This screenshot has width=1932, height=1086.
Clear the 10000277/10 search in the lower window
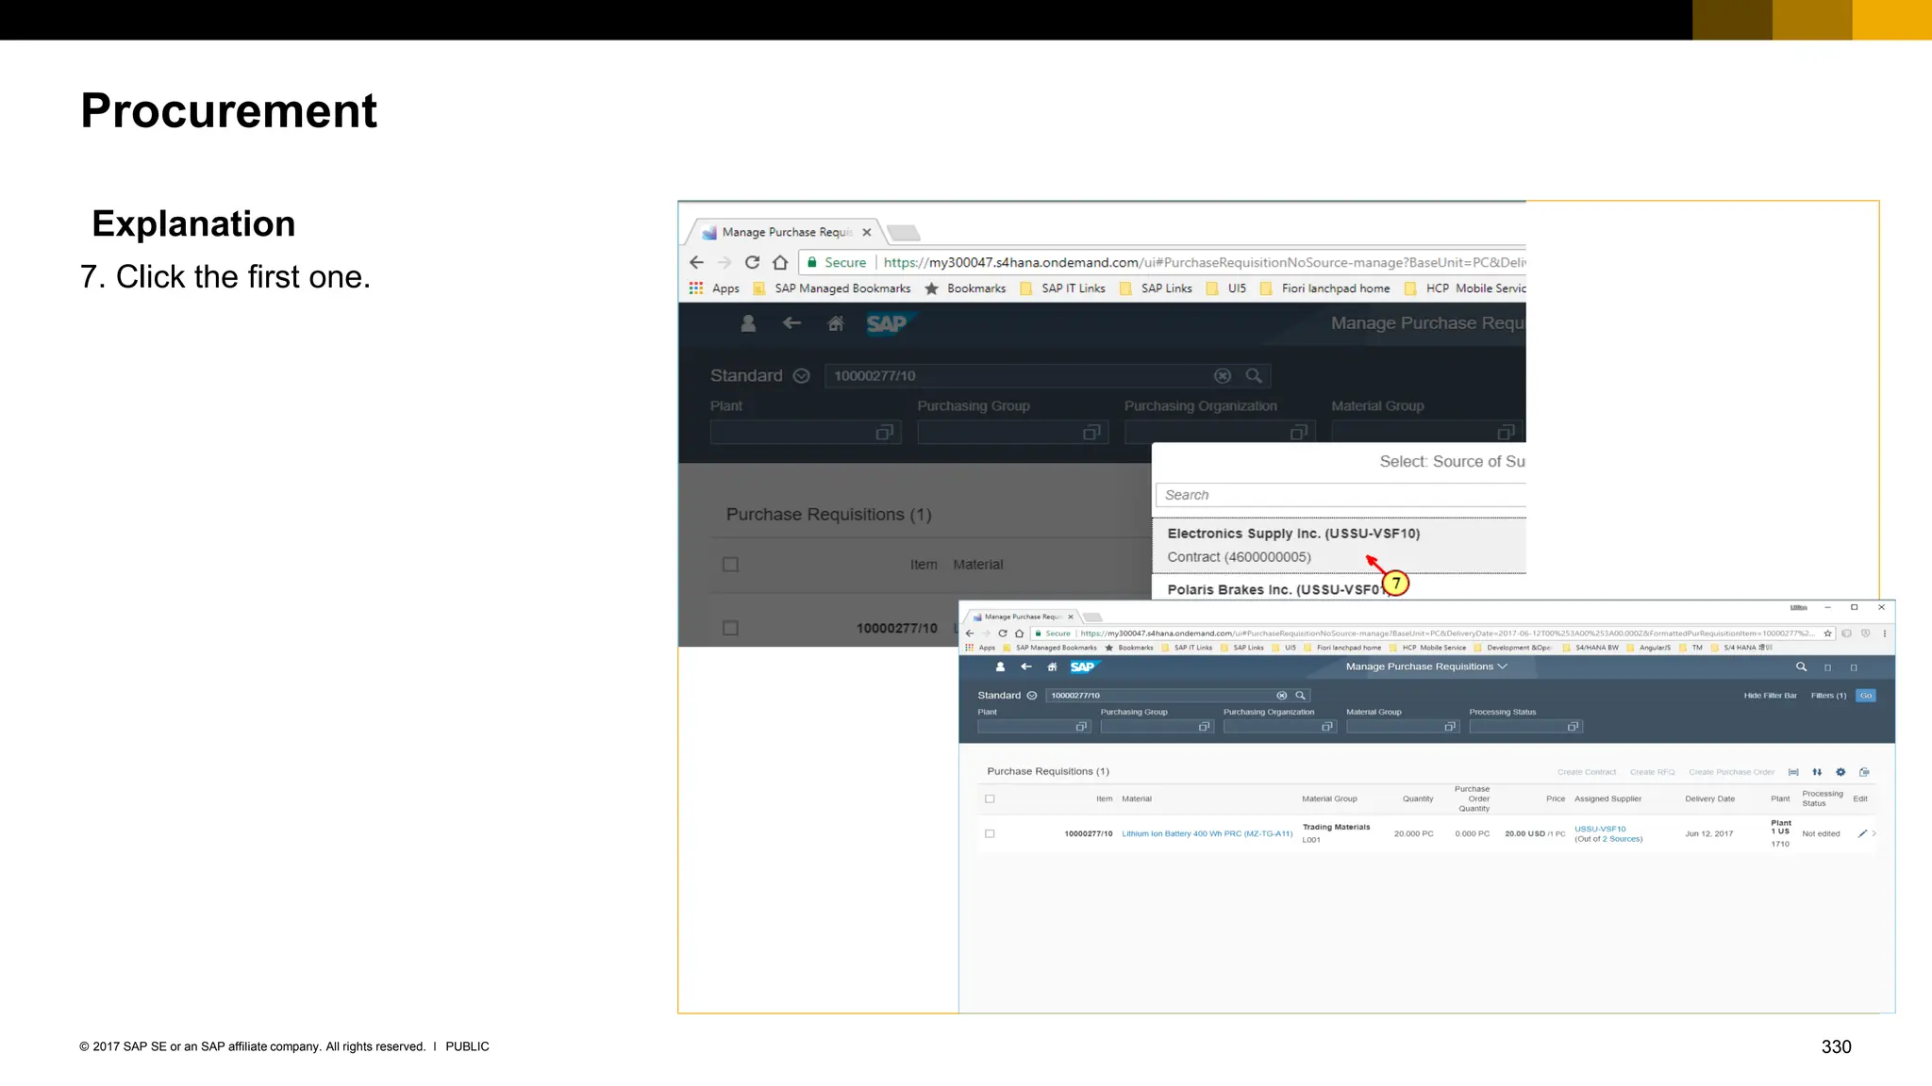point(1281,696)
